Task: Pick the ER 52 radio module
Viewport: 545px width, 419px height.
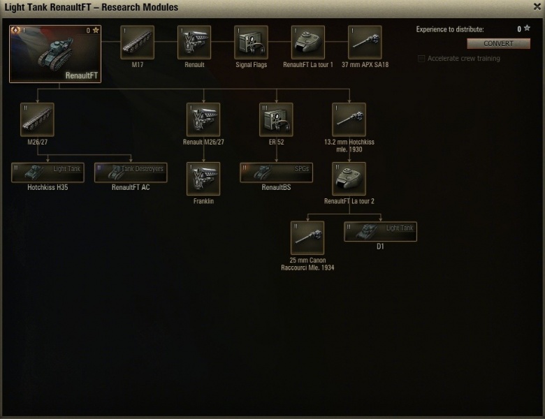Action: pos(276,119)
